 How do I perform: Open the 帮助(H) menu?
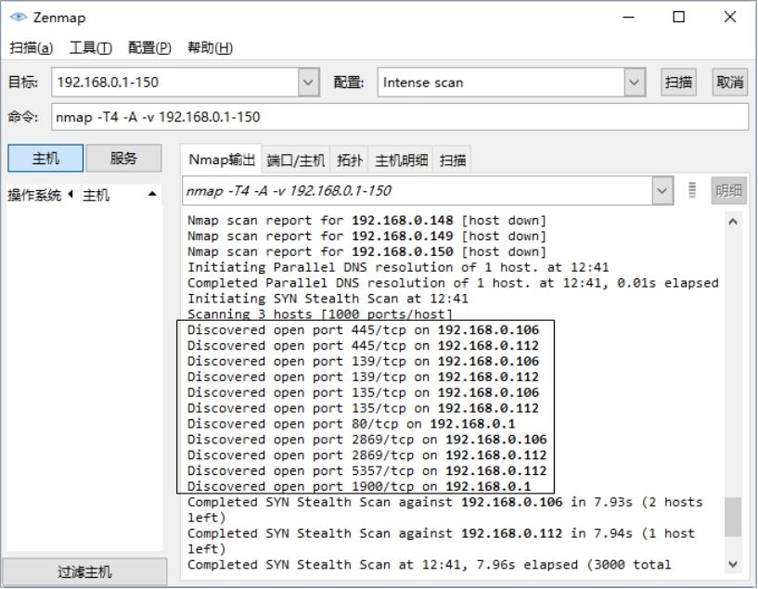(x=210, y=48)
